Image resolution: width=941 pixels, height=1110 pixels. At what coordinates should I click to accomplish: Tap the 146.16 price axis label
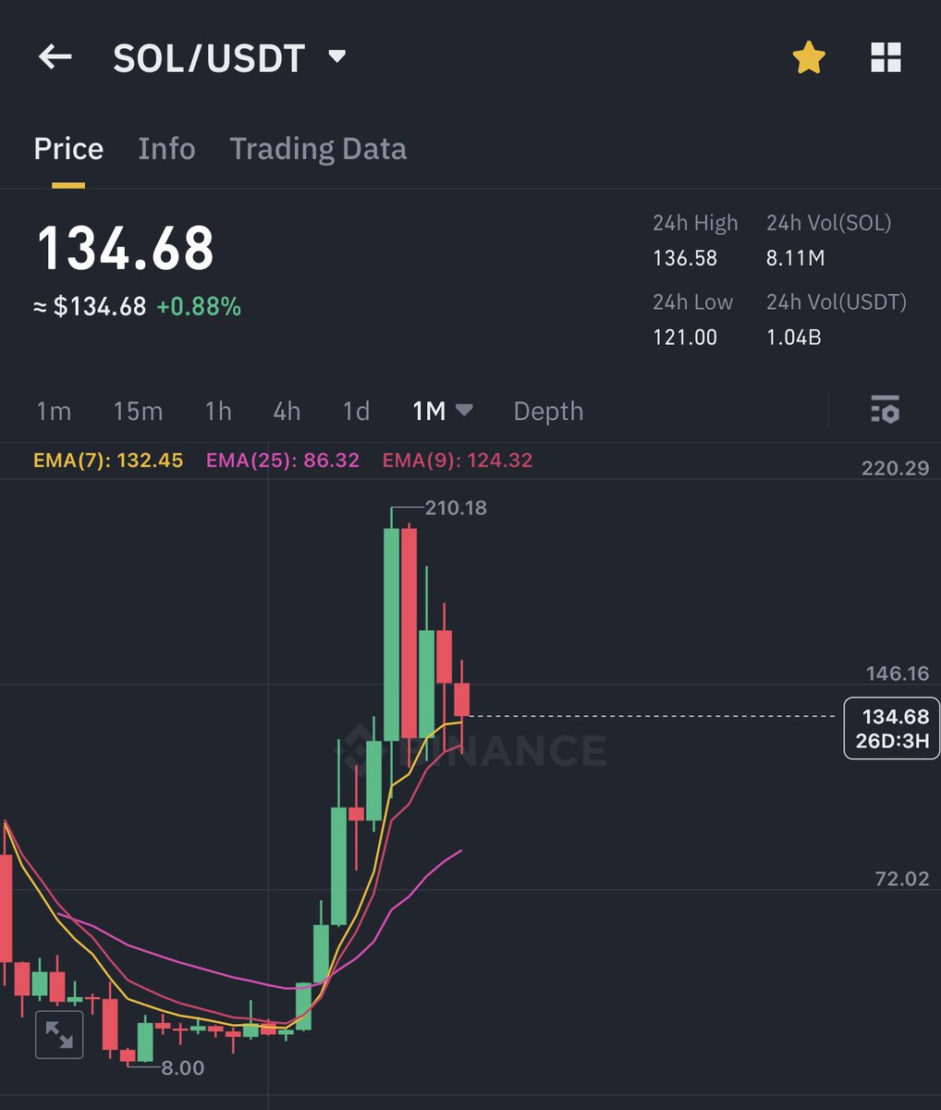click(x=898, y=673)
